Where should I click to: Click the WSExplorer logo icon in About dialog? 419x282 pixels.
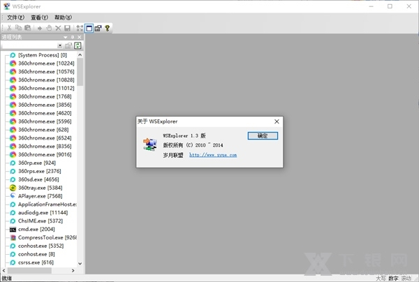149,144
